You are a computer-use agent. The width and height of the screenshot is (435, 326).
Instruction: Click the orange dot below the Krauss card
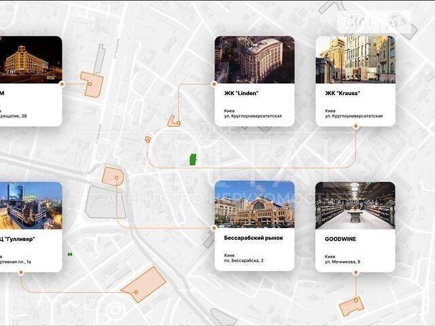pyautogui.click(x=355, y=126)
